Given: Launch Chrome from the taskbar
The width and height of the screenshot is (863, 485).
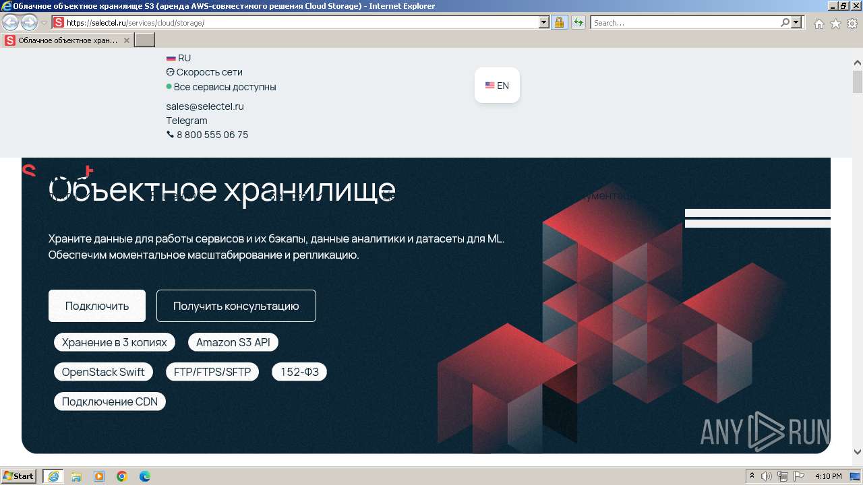Looking at the screenshot, I should point(122,476).
